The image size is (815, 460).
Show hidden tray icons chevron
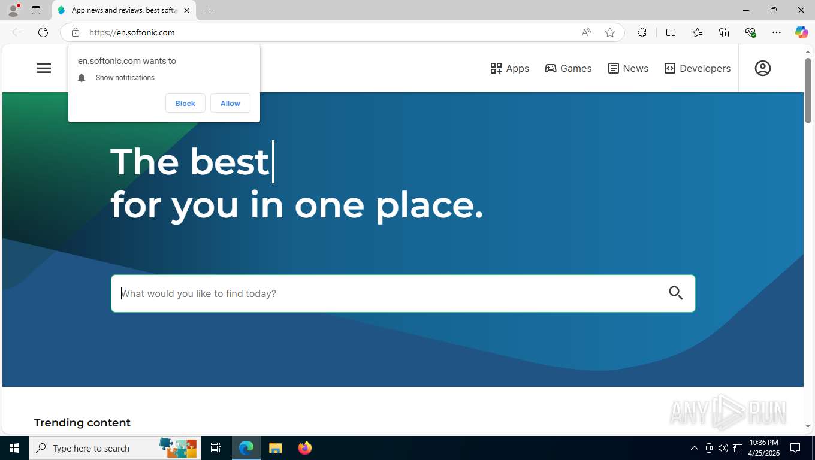pyautogui.click(x=694, y=448)
